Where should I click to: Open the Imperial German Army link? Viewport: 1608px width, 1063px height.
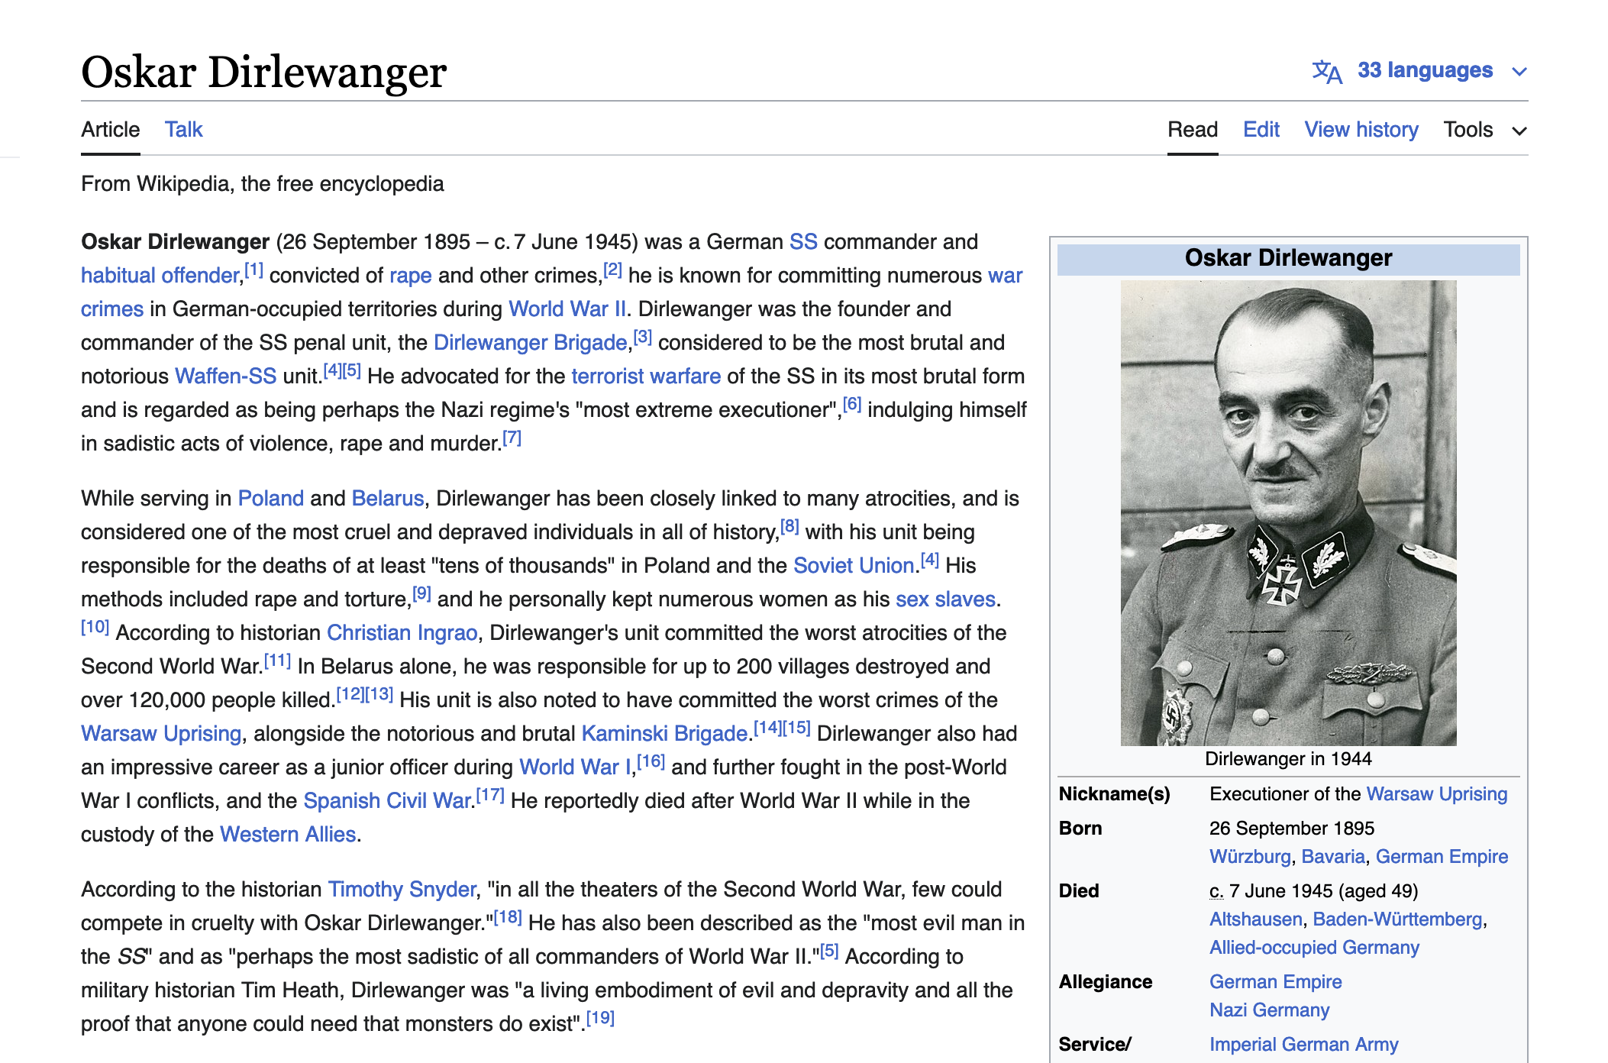1303,1045
